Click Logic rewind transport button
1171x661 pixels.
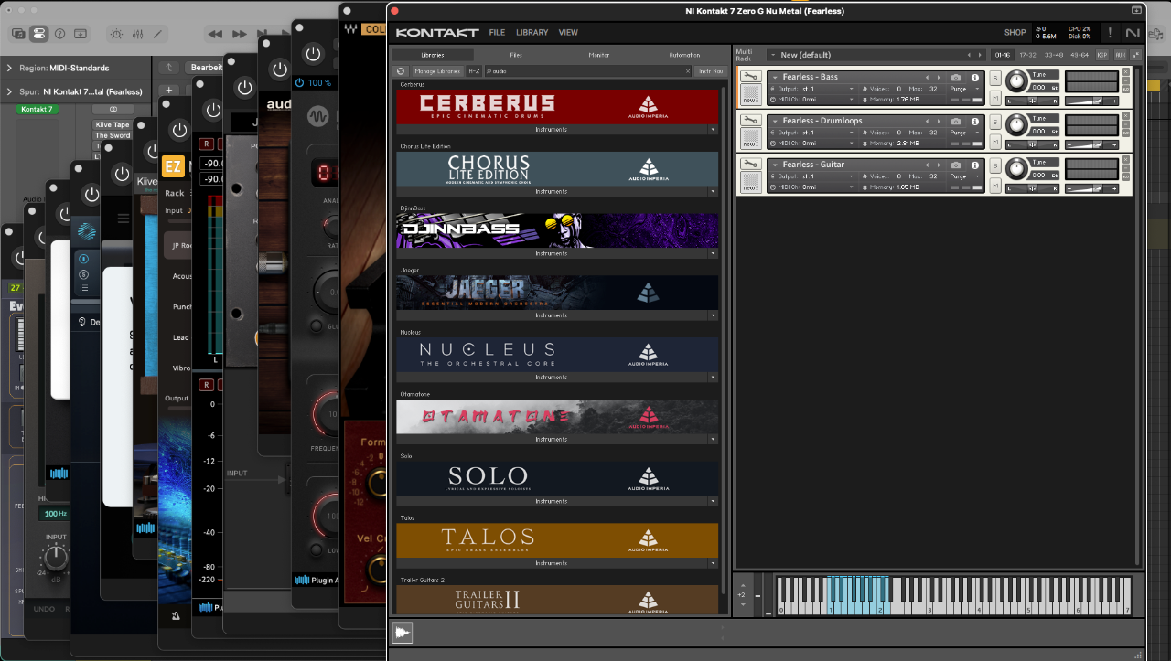point(215,34)
